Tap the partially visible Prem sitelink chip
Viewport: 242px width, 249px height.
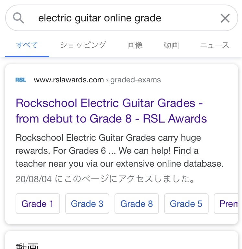coord(228,204)
